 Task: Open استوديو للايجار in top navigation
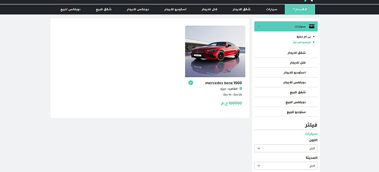(175, 9)
